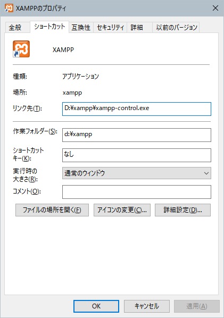Click the xampp location text
The width and height of the screenshot is (224, 318).
click(x=72, y=93)
